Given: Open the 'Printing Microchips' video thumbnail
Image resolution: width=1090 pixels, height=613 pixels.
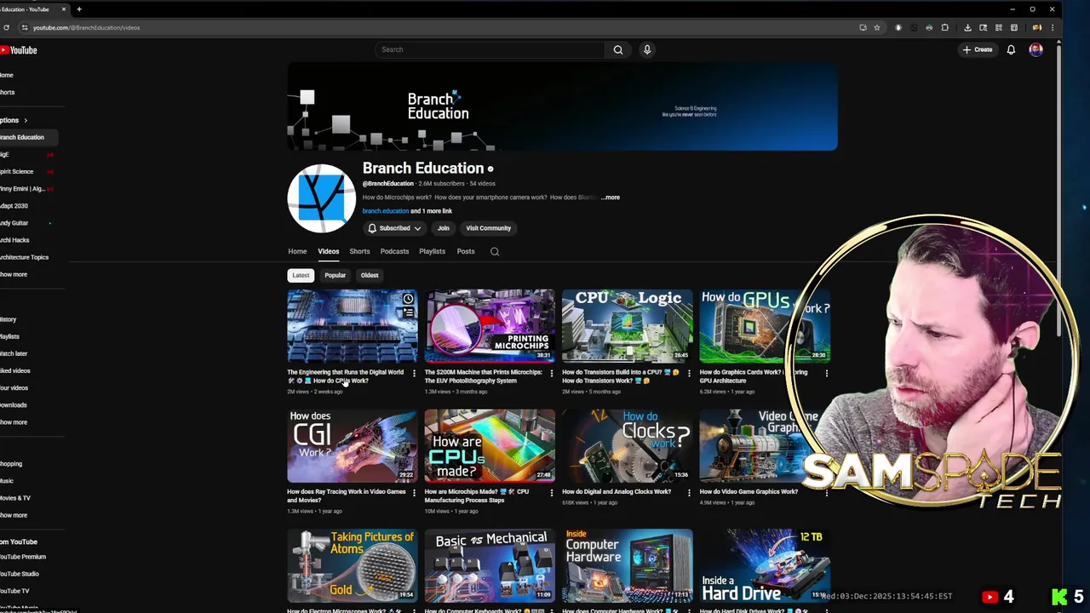Looking at the screenshot, I should coord(490,326).
